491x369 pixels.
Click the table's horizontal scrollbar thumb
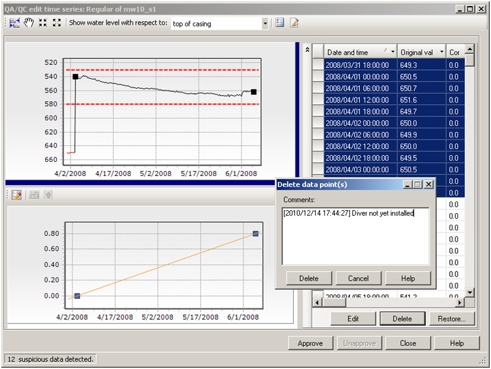[333, 303]
